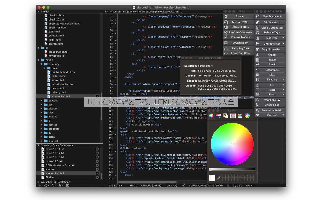Viewport: 322px width, 200px height.
Task: Click the Anchor button in HTML Tools
Action: (270, 55)
